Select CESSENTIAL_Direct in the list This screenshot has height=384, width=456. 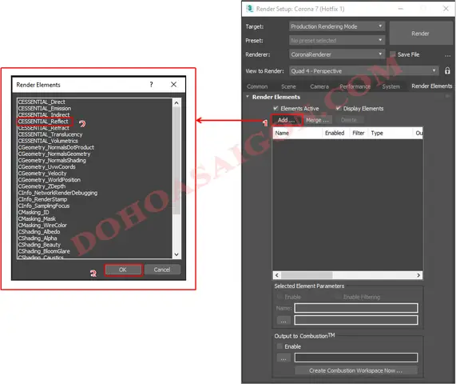42,102
